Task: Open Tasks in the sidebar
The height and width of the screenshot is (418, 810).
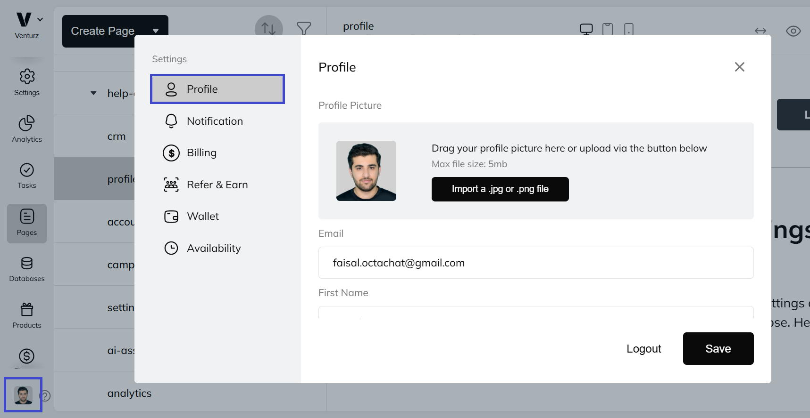Action: pos(27,176)
